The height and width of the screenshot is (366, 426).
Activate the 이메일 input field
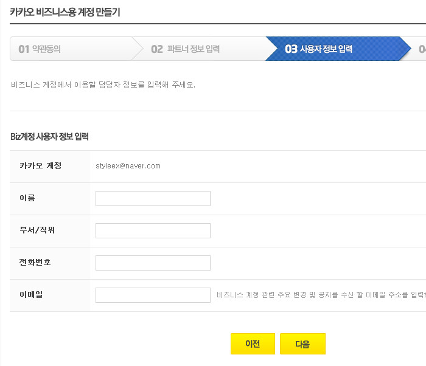pos(153,295)
